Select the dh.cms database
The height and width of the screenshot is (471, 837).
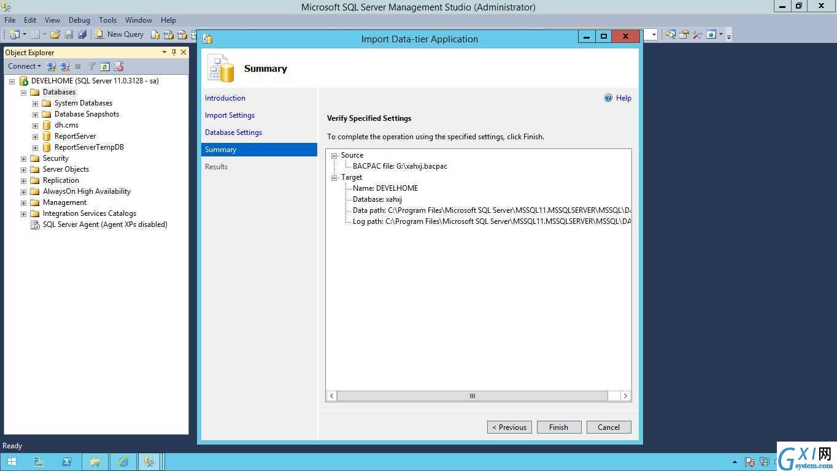click(66, 125)
